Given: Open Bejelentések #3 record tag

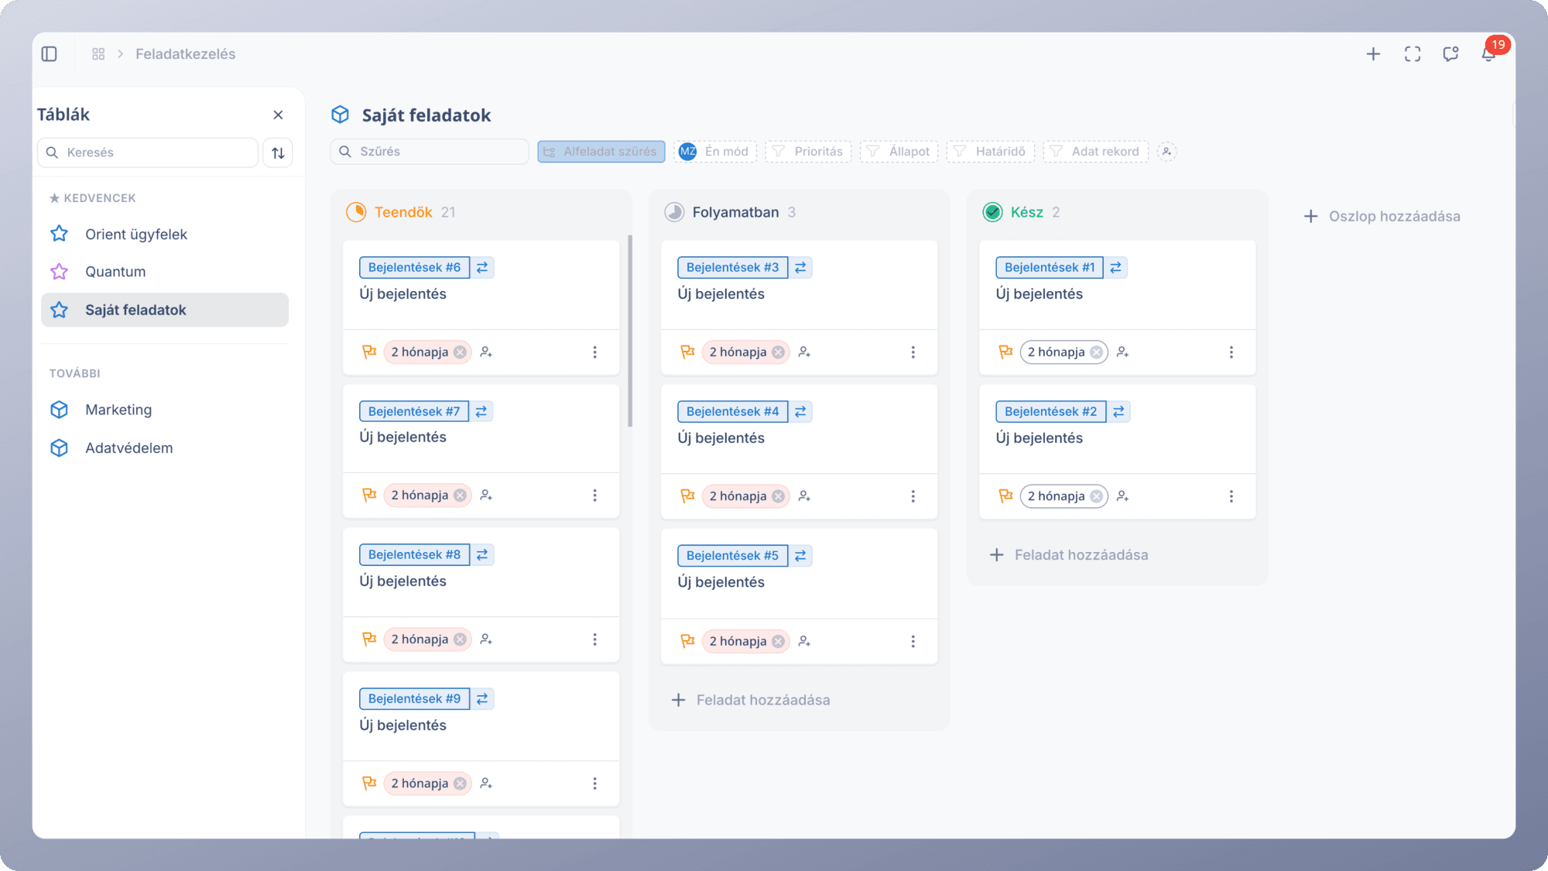Looking at the screenshot, I should pyautogui.click(x=732, y=268).
